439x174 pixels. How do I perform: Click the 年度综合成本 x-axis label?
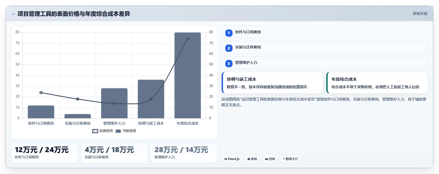click(188, 123)
